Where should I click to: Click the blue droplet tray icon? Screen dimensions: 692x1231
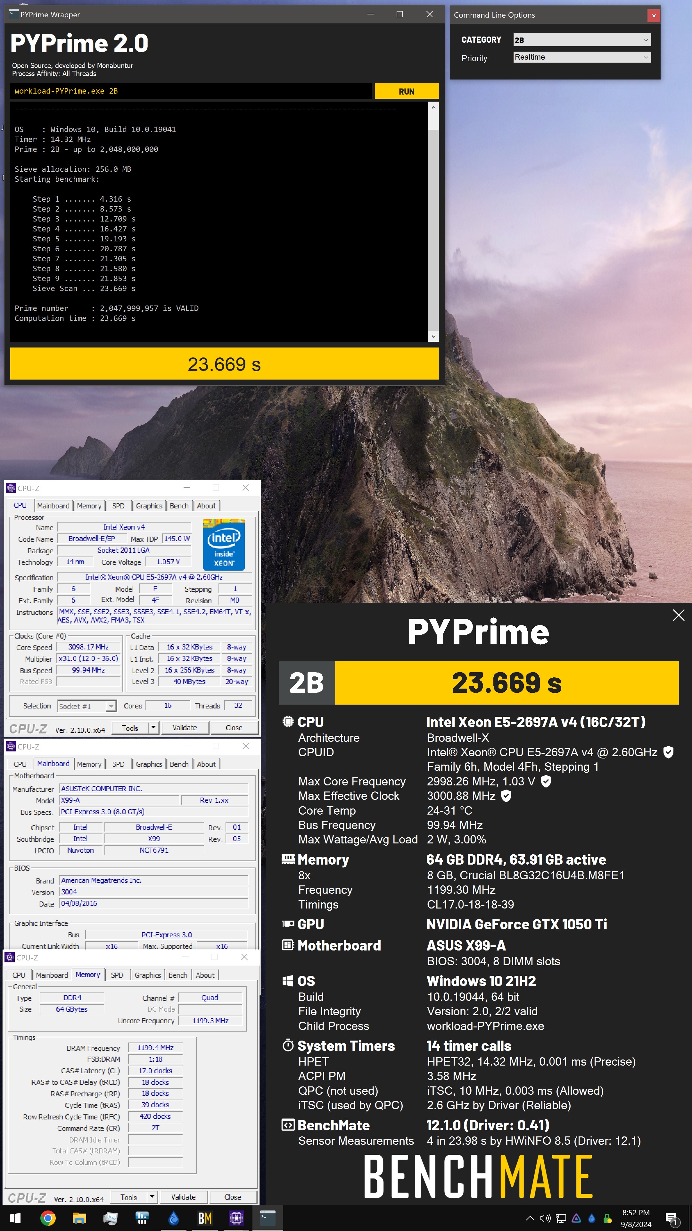(x=591, y=1218)
